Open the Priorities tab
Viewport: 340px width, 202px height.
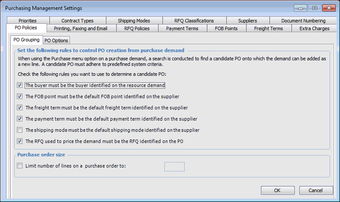pos(28,21)
